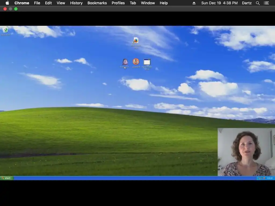Screen dimensions: 275x206
Task: Click the green fullscreen window button
Action: tap(16, 9)
